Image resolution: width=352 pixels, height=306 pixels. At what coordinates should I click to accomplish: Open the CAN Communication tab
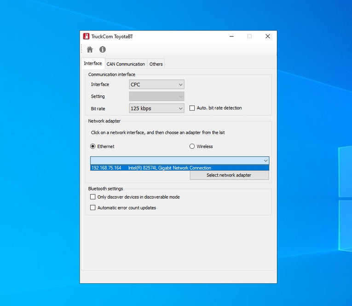[126, 64]
